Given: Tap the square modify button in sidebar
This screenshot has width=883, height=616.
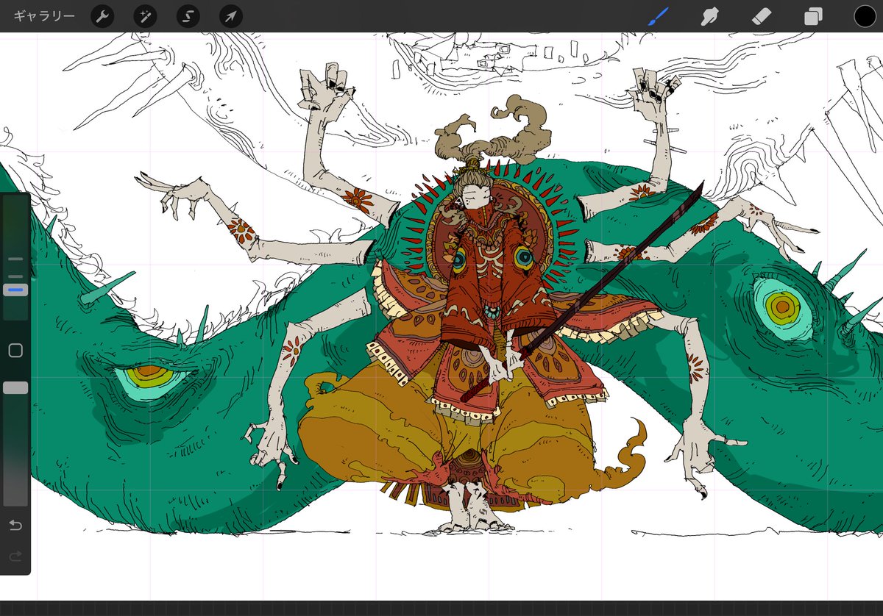Looking at the screenshot, I should [15, 351].
